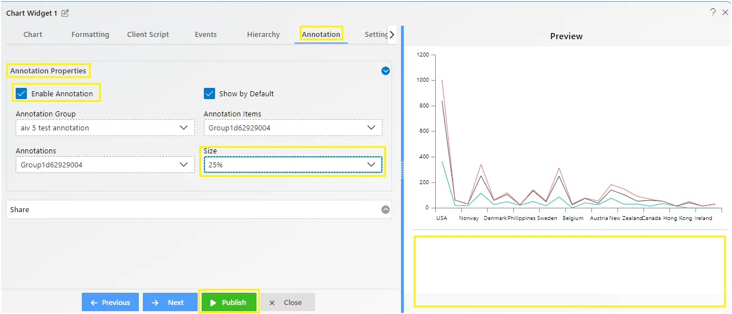Viewport: 732px width, 314px height.
Task: Switch to the Chart tab
Action: coord(33,34)
